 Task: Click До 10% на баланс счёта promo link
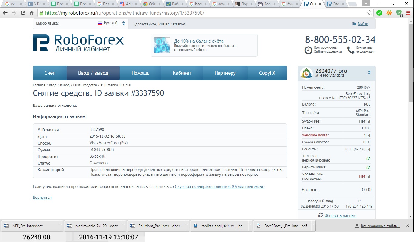[199, 41]
